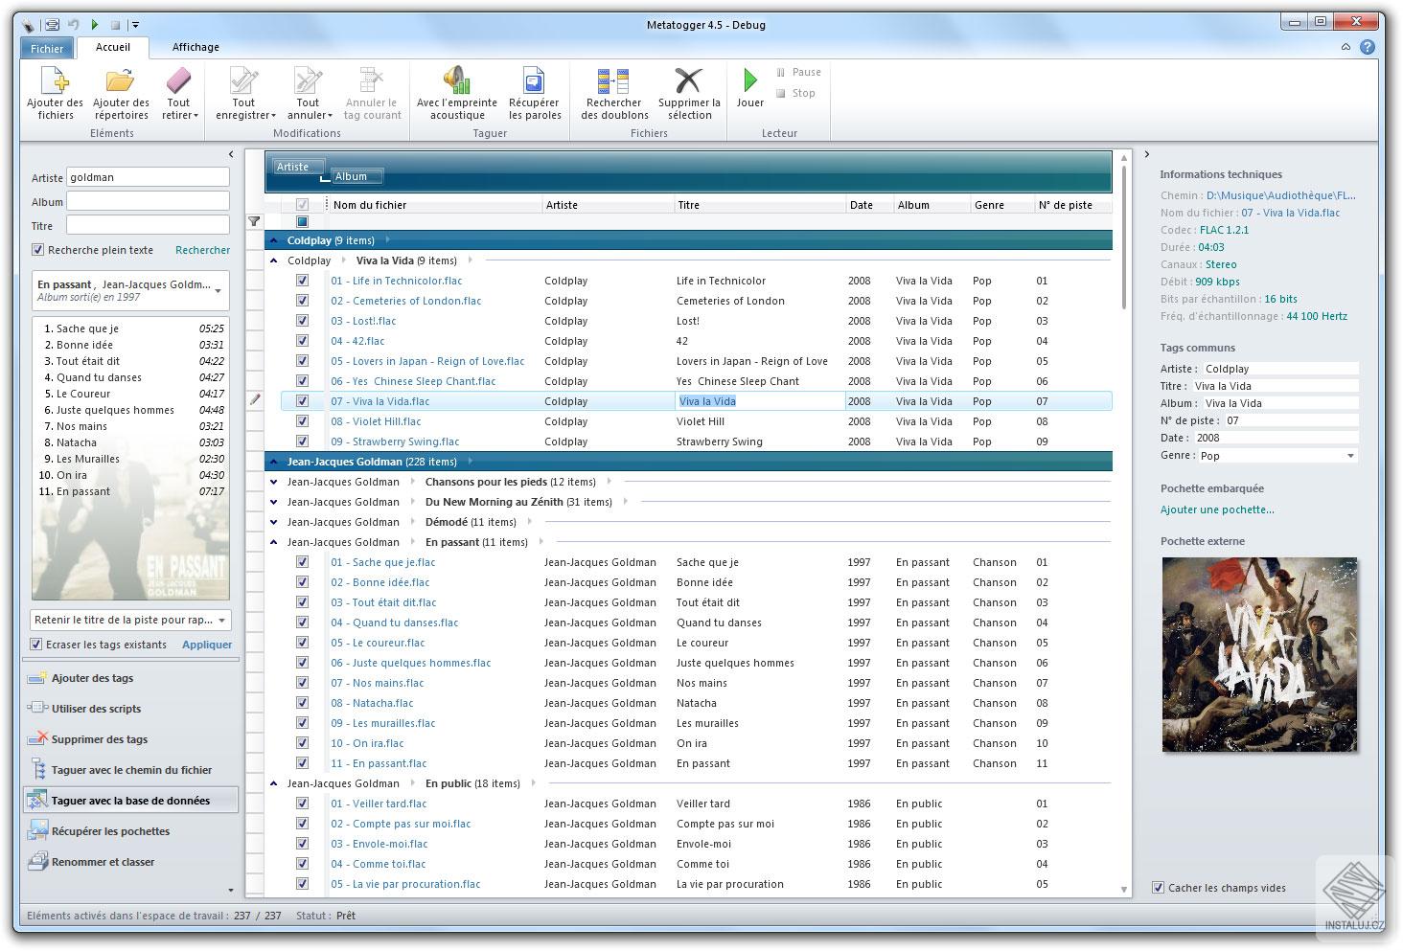Switch to the Affichage tab

click(195, 47)
